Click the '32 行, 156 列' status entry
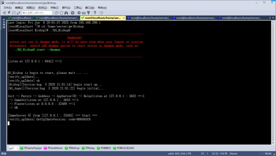The height and width of the screenshot is (156, 276). [x=220, y=154]
